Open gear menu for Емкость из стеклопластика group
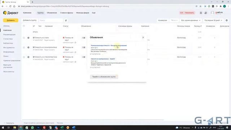Screen dimensions: 231x130 [28, 57]
